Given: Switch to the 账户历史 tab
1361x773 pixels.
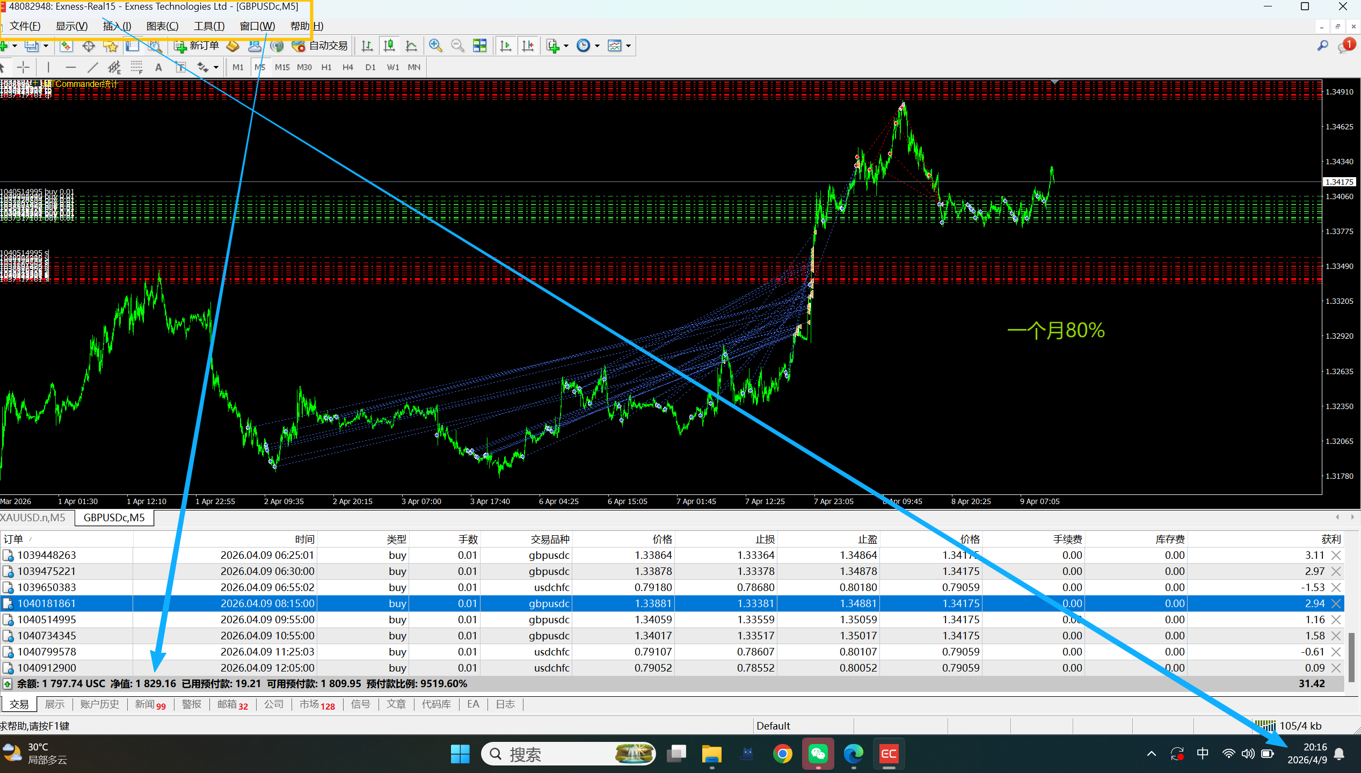Looking at the screenshot, I should click(100, 704).
